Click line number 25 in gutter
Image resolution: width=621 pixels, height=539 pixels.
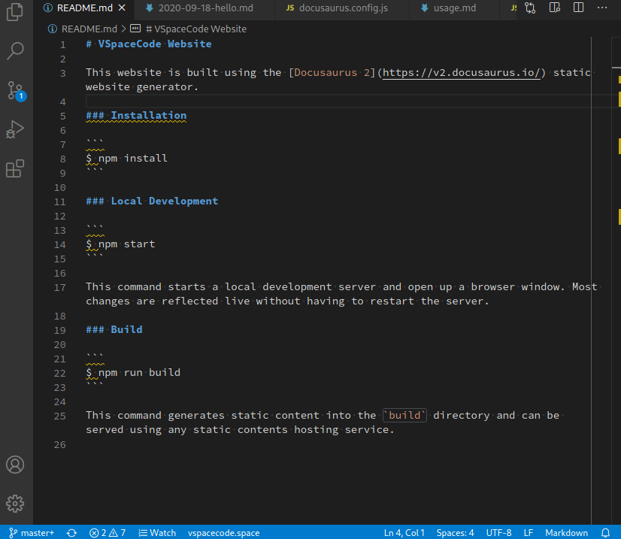tap(60, 416)
